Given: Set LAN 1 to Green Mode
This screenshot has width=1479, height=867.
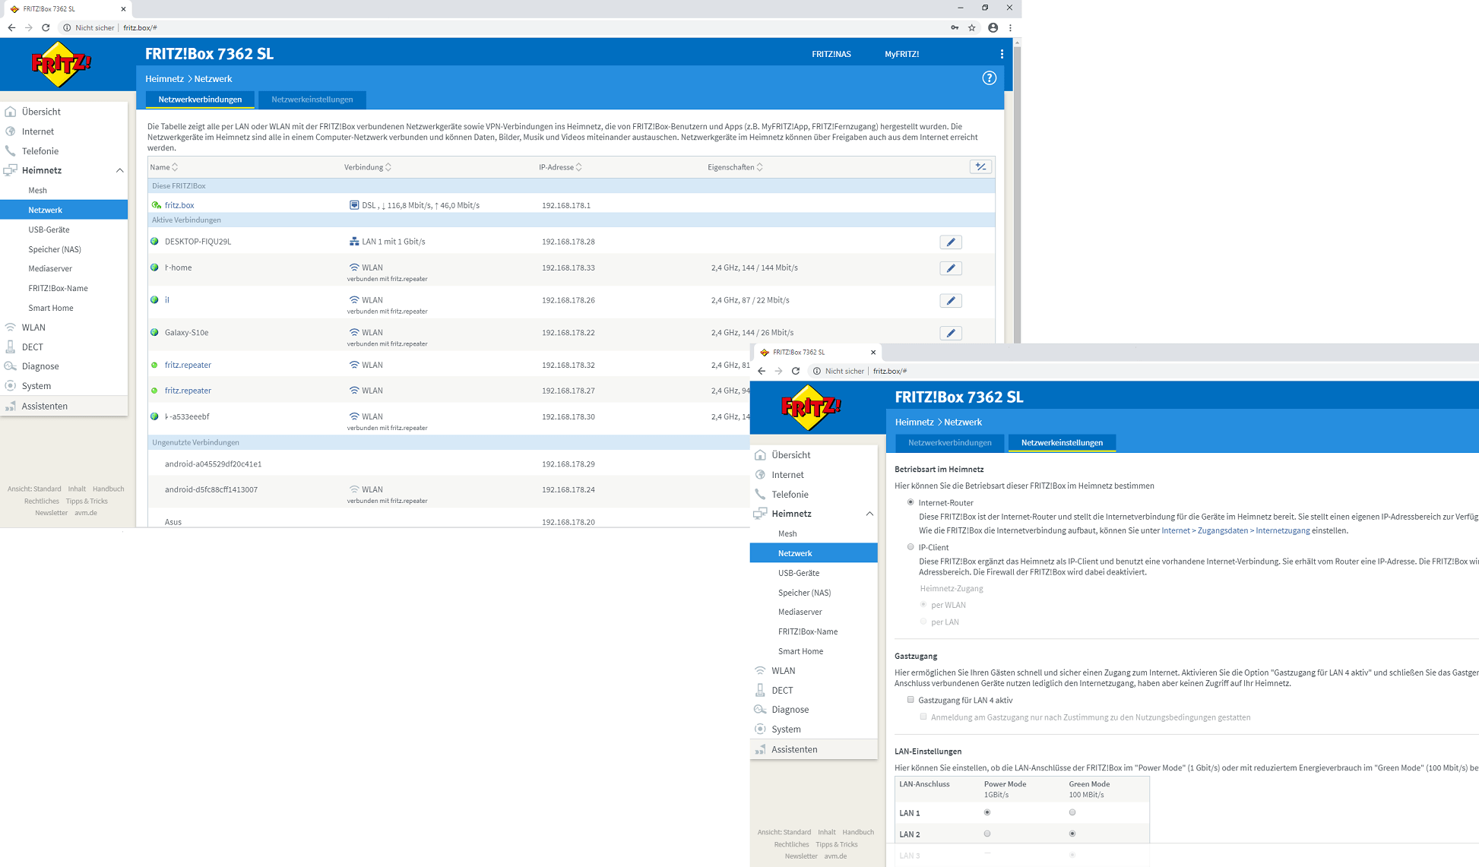Looking at the screenshot, I should tap(1072, 812).
